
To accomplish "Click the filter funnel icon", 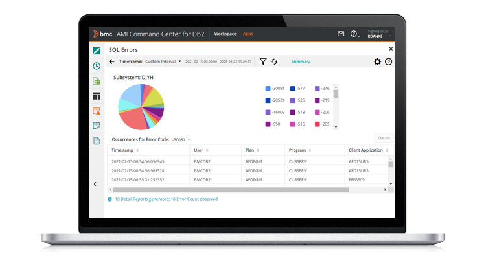I will (263, 62).
